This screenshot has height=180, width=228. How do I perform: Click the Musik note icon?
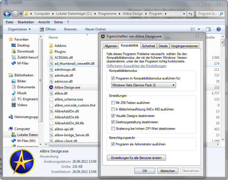click(x=14, y=93)
